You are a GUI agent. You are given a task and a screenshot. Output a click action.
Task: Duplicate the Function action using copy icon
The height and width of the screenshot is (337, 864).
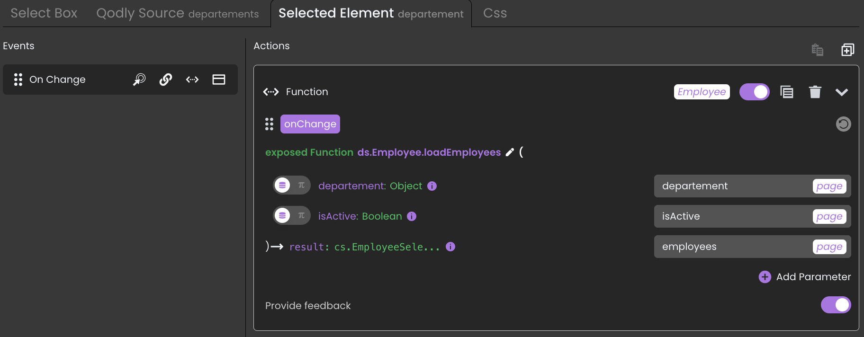pyautogui.click(x=787, y=92)
